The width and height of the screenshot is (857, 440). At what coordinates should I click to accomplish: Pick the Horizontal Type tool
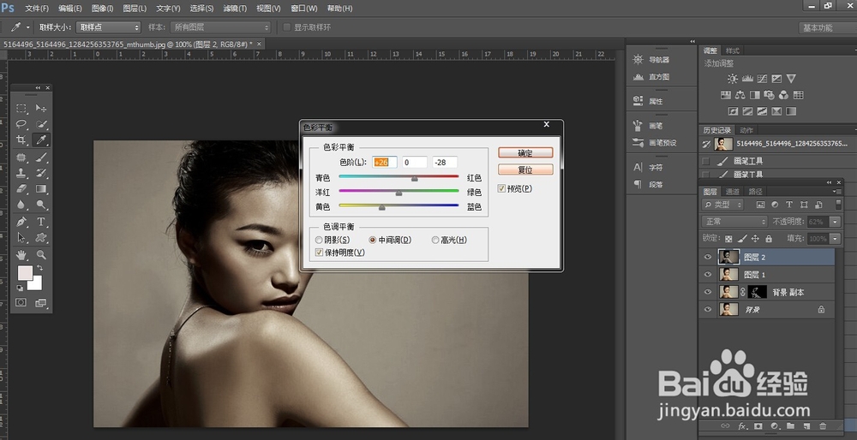click(x=41, y=222)
